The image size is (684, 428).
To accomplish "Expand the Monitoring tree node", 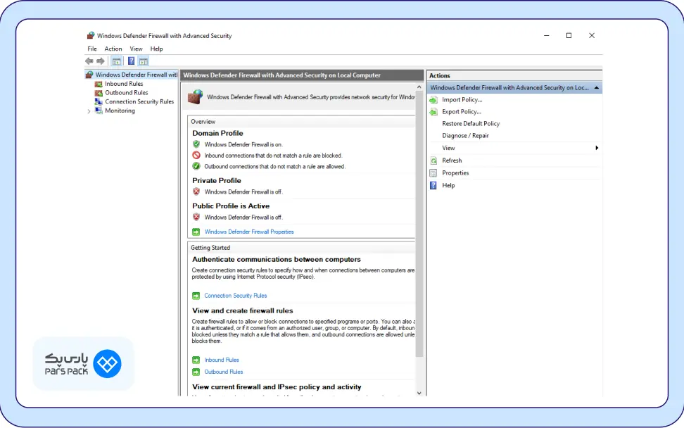I will coord(89,111).
